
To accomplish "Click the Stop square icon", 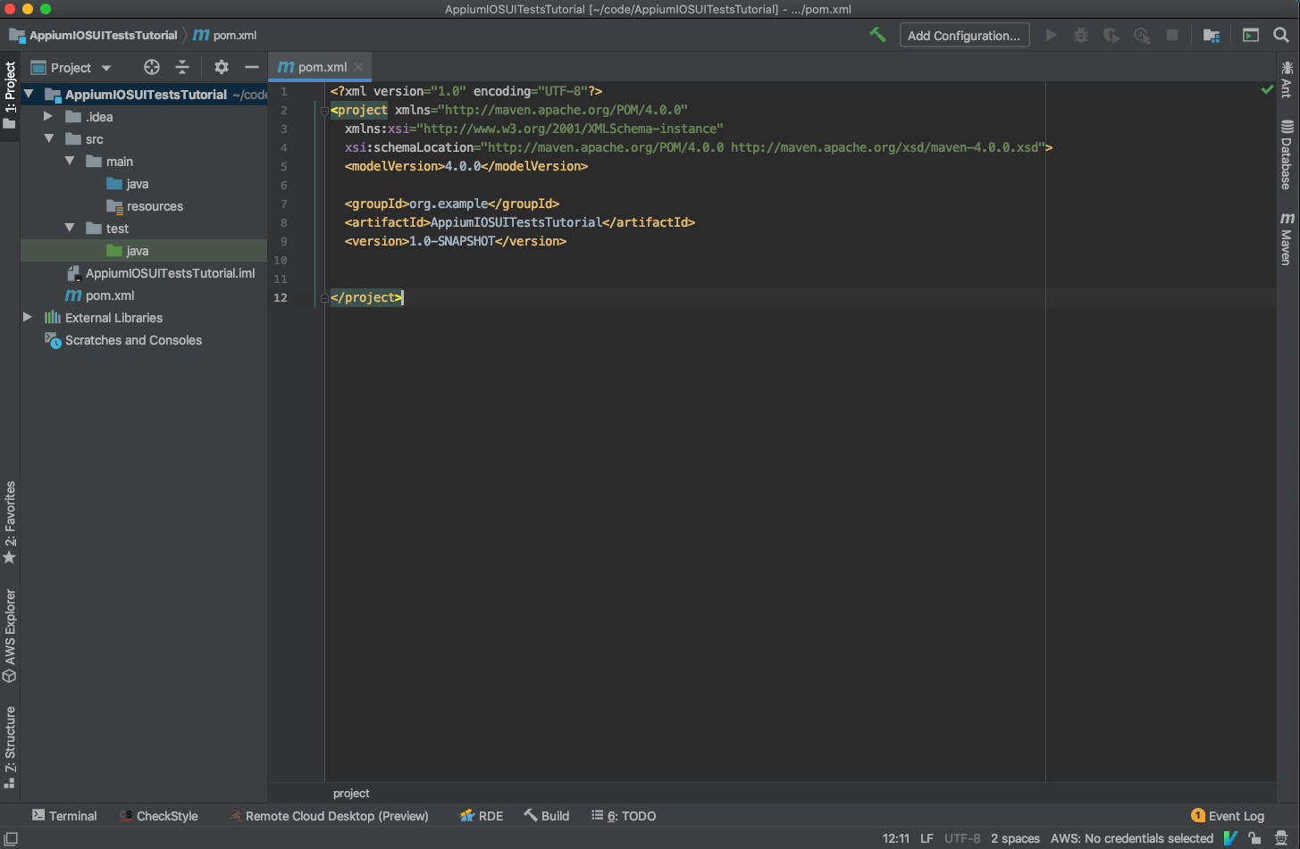I will (1172, 35).
